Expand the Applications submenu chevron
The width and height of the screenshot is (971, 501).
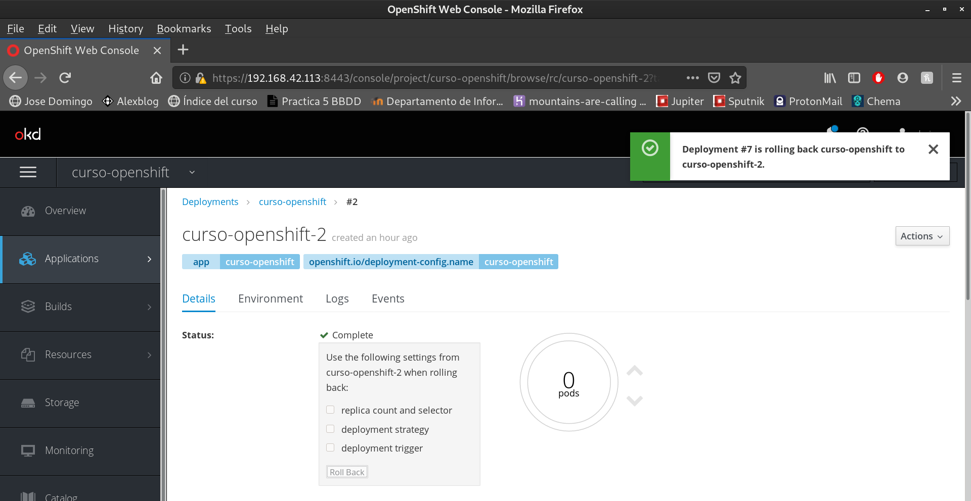[149, 259]
